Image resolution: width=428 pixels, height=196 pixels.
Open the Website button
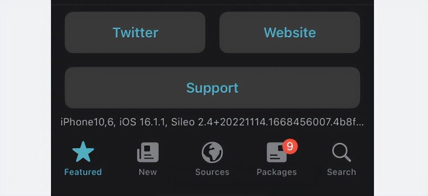(x=290, y=32)
